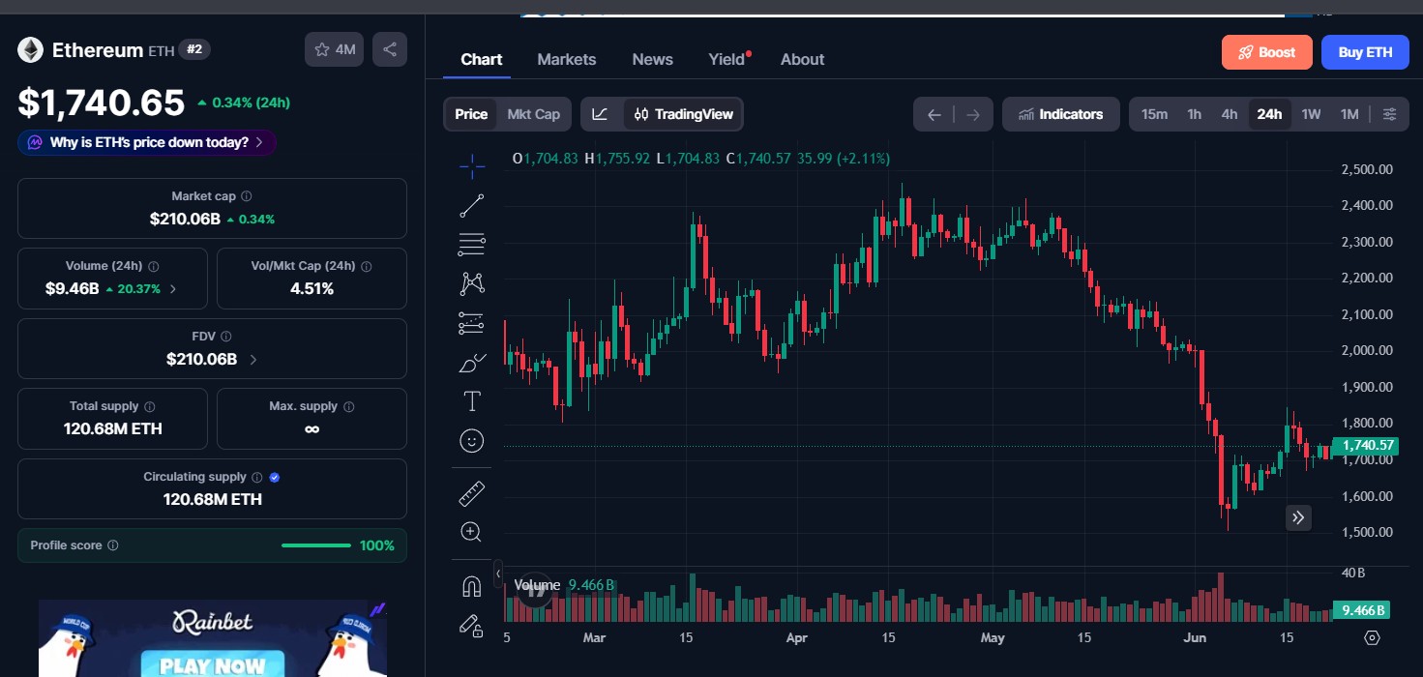
Task: Share Ethereum page via share icon
Action: pyautogui.click(x=390, y=49)
